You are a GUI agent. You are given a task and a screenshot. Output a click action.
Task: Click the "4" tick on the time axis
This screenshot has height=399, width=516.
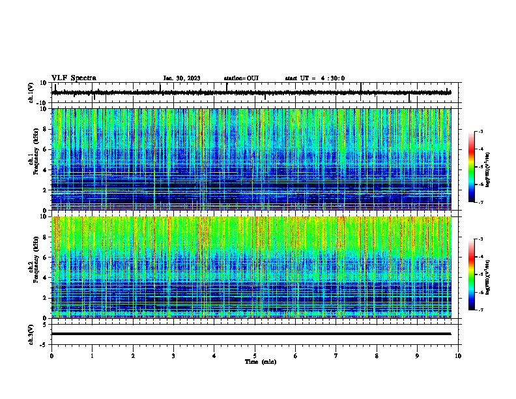[x=214, y=356]
